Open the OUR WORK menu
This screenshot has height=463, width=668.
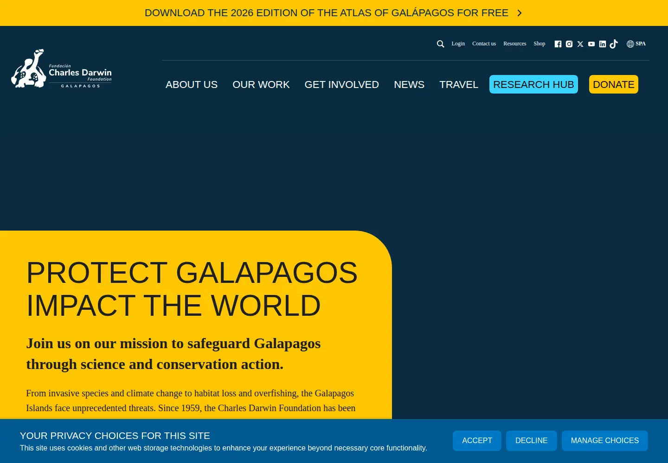(261, 84)
